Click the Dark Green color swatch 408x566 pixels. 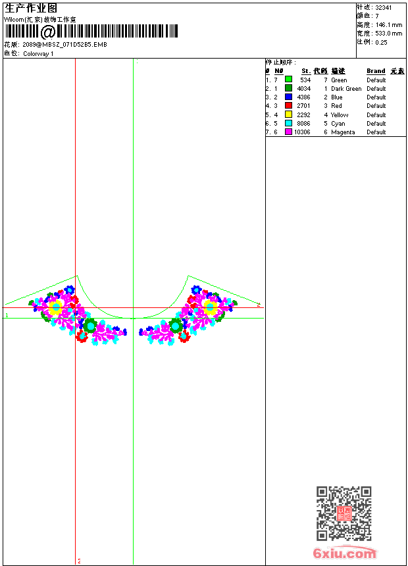288,88
